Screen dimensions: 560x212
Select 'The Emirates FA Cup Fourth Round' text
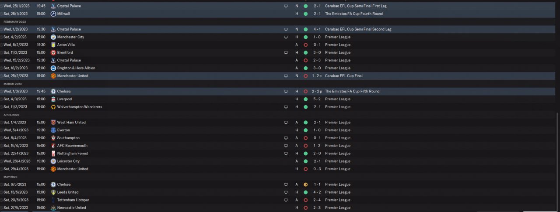click(354, 14)
